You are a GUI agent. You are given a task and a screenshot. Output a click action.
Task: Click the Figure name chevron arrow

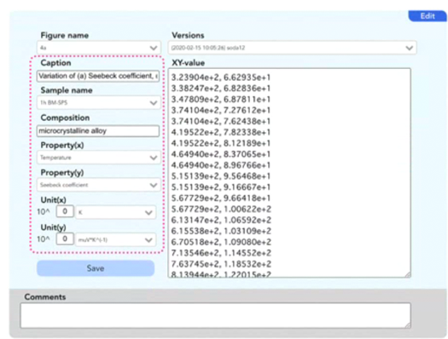point(154,48)
